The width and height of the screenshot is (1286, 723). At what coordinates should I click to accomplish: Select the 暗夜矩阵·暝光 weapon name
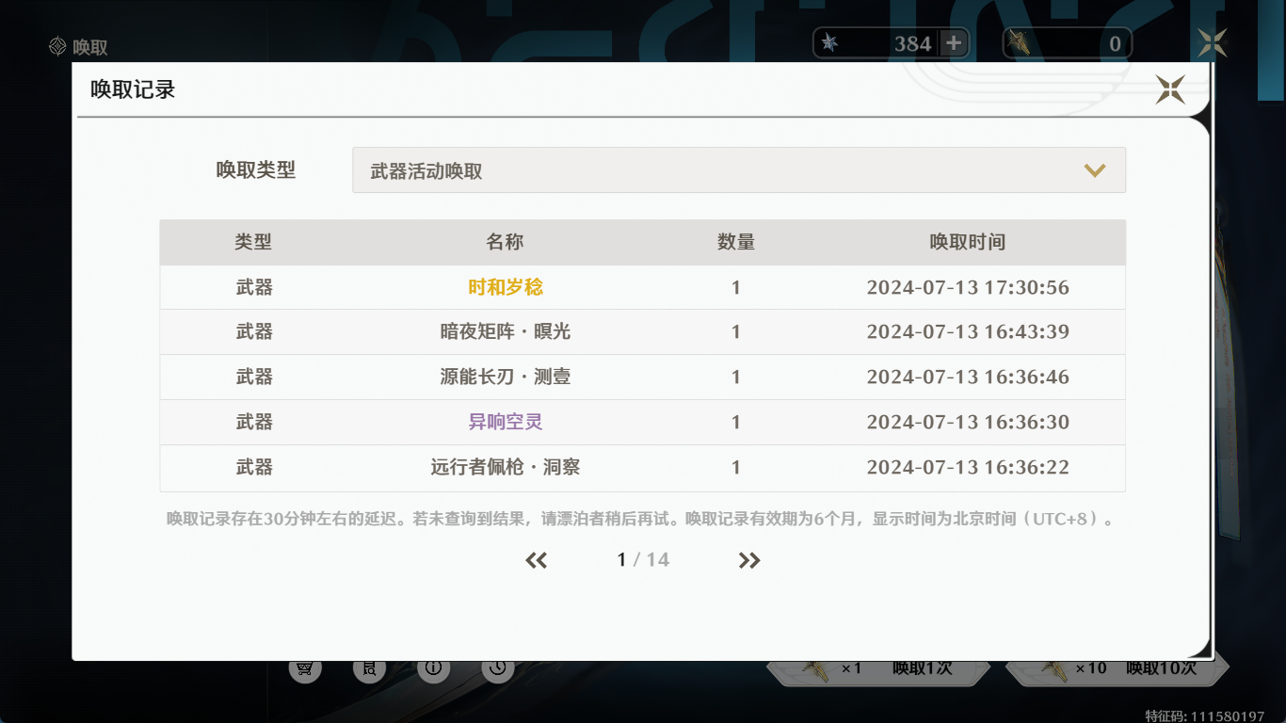pyautogui.click(x=506, y=331)
